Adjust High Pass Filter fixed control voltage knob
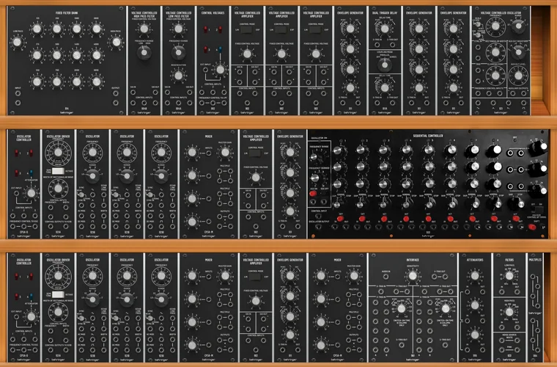557x367 pixels. pos(144,29)
